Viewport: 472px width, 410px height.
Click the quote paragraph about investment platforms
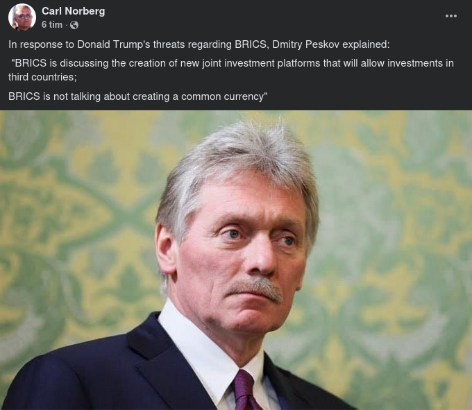coord(231,70)
